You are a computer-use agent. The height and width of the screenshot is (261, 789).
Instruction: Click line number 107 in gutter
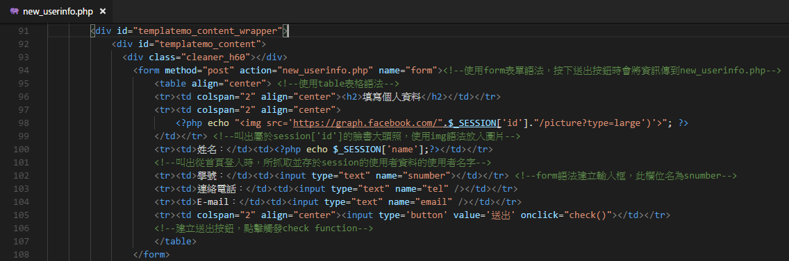coord(21,241)
